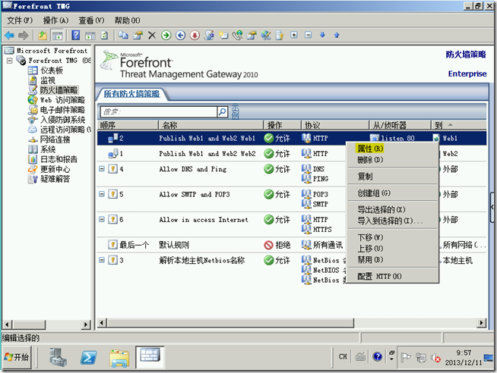Click the toolbar Copy icon

coord(123,35)
